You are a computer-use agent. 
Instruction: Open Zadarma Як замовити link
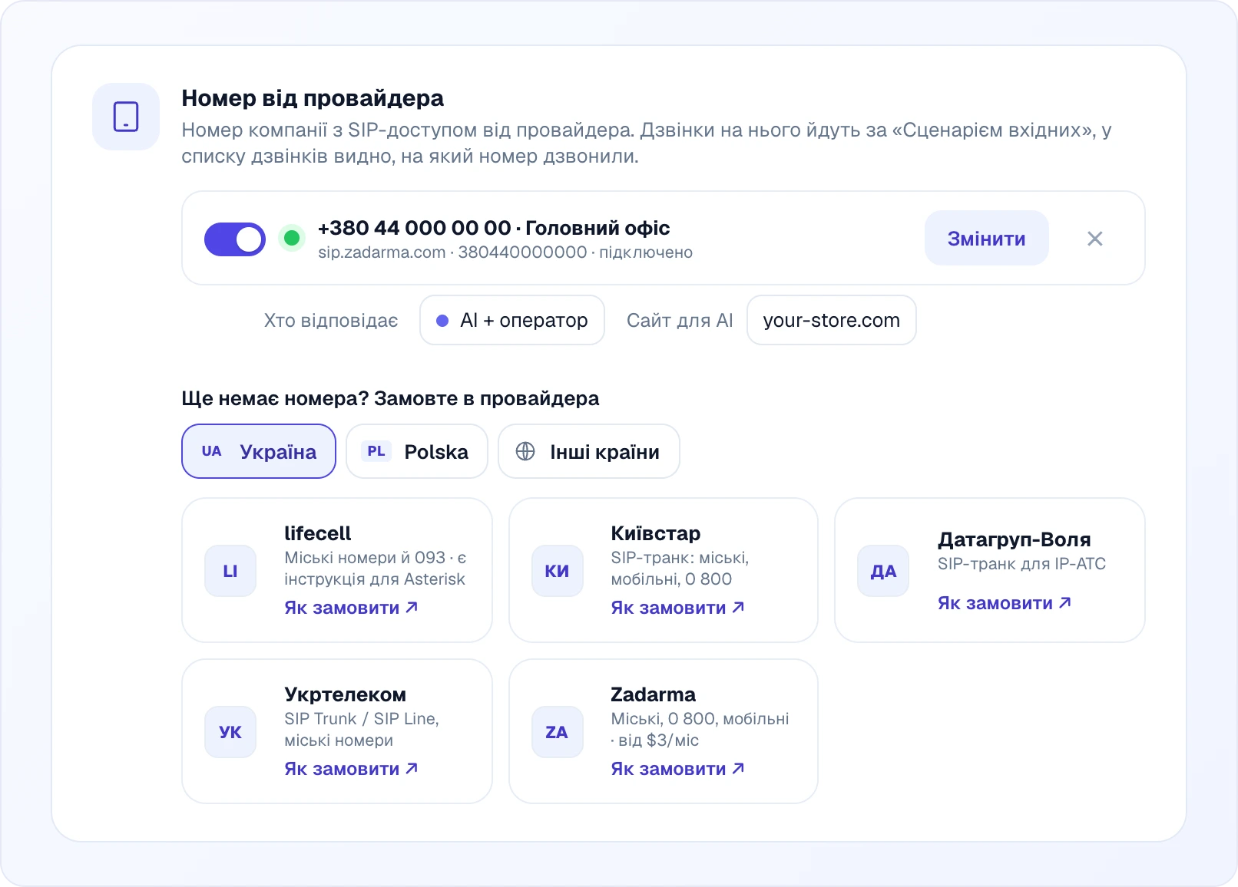coord(677,769)
